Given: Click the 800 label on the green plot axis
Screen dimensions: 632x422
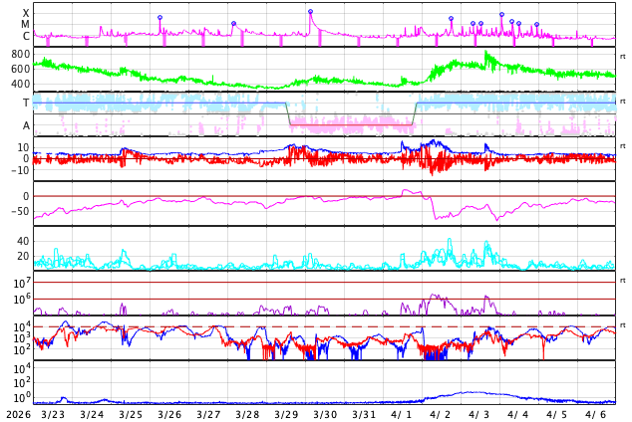Looking at the screenshot, I should (x=21, y=54).
